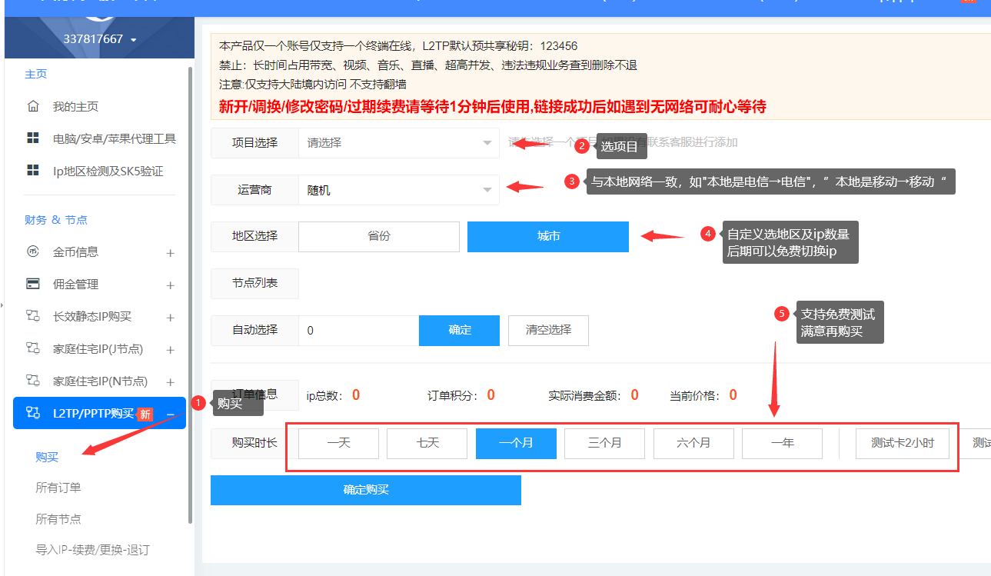Select the 一天 purchase duration
Image resolution: width=991 pixels, height=576 pixels.
click(338, 444)
